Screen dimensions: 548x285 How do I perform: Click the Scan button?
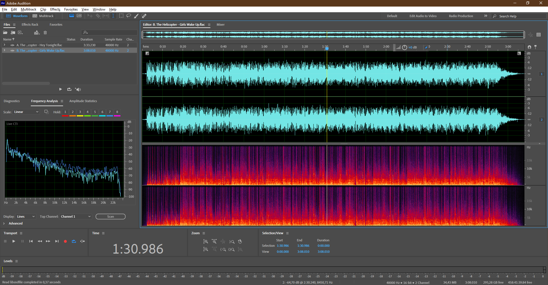tap(110, 217)
